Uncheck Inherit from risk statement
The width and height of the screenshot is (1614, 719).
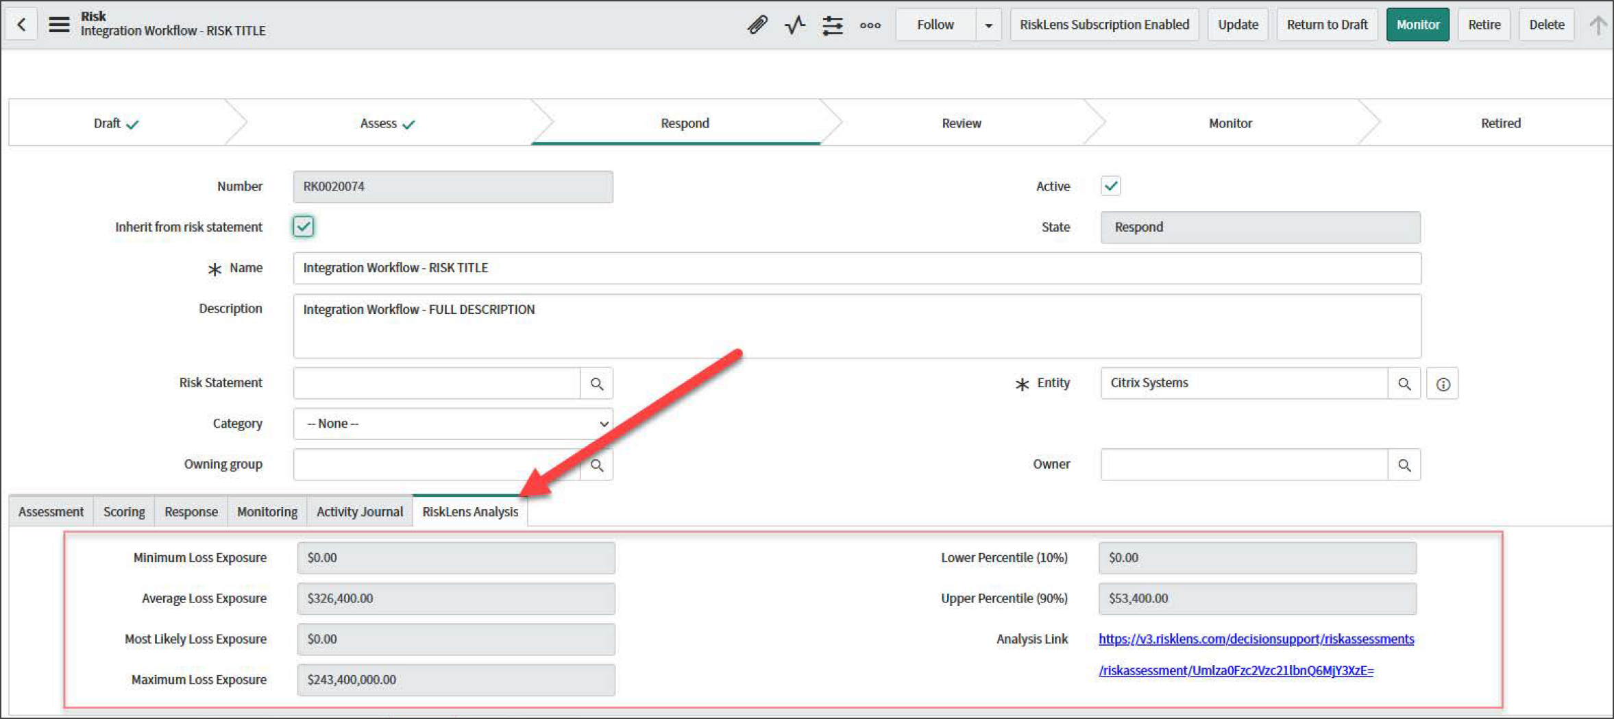click(303, 227)
